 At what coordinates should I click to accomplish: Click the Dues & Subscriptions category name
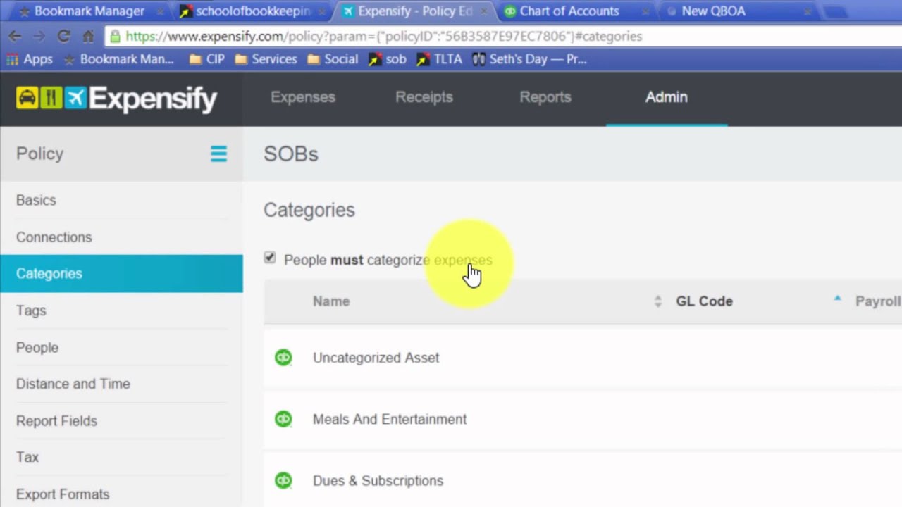378,481
